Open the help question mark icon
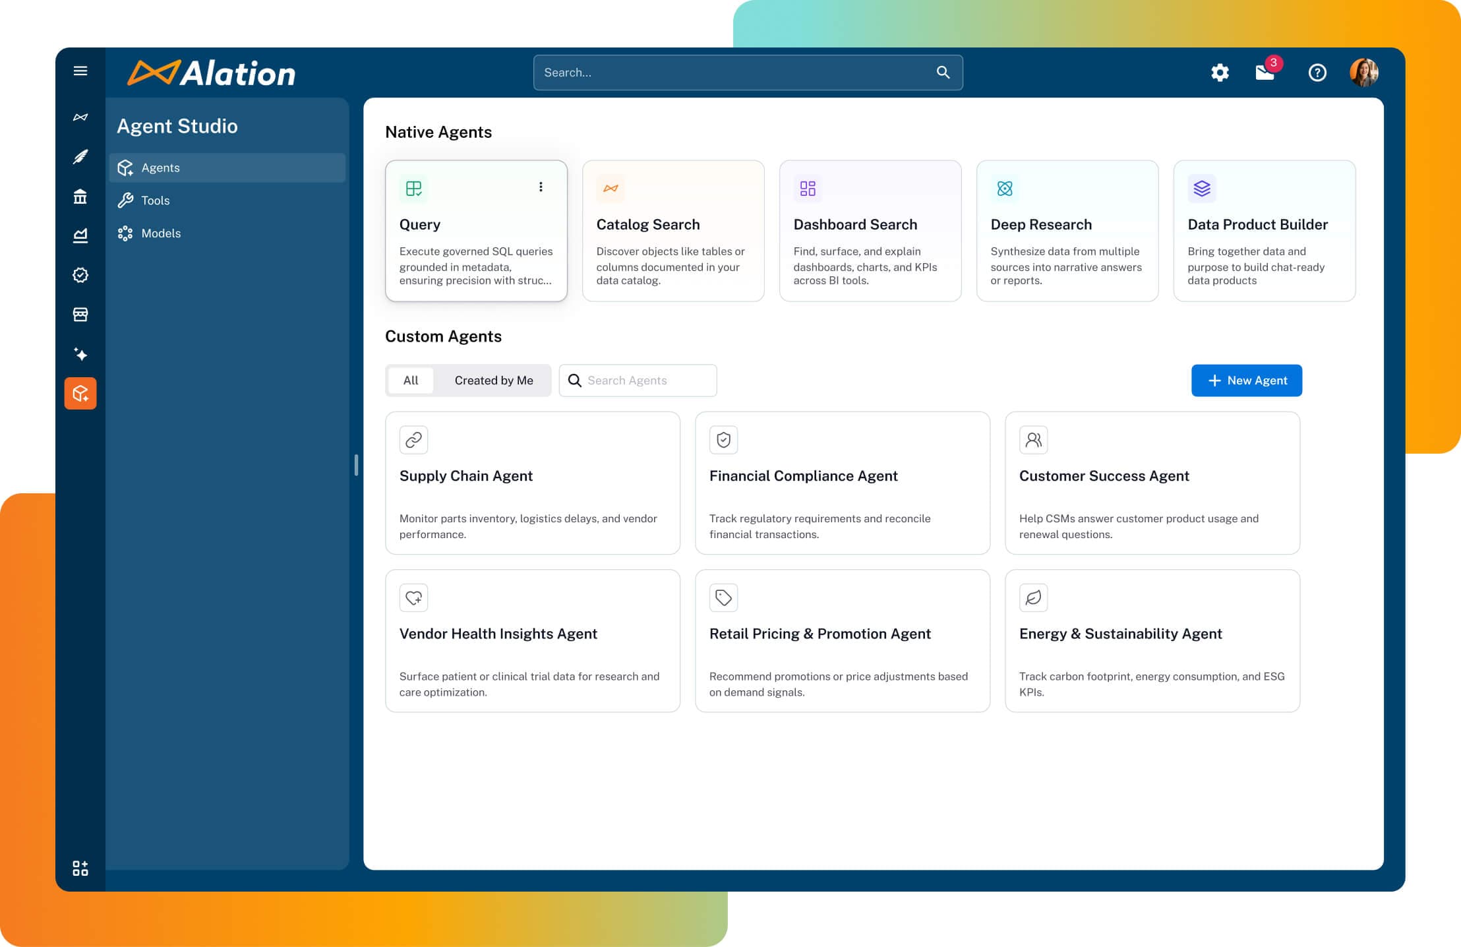Image resolution: width=1461 pixels, height=947 pixels. pos(1317,73)
